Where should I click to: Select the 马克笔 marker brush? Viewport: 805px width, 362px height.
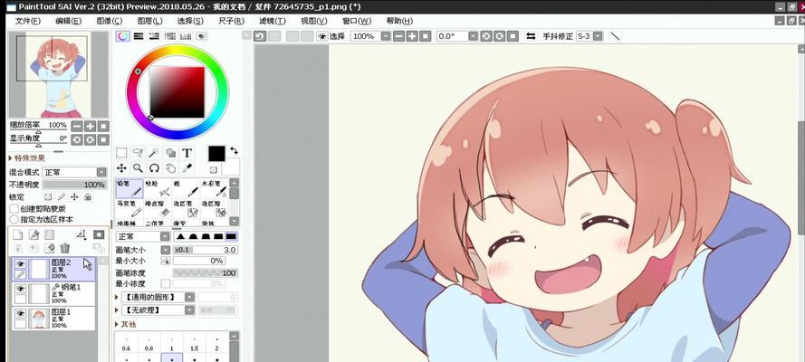(129, 209)
